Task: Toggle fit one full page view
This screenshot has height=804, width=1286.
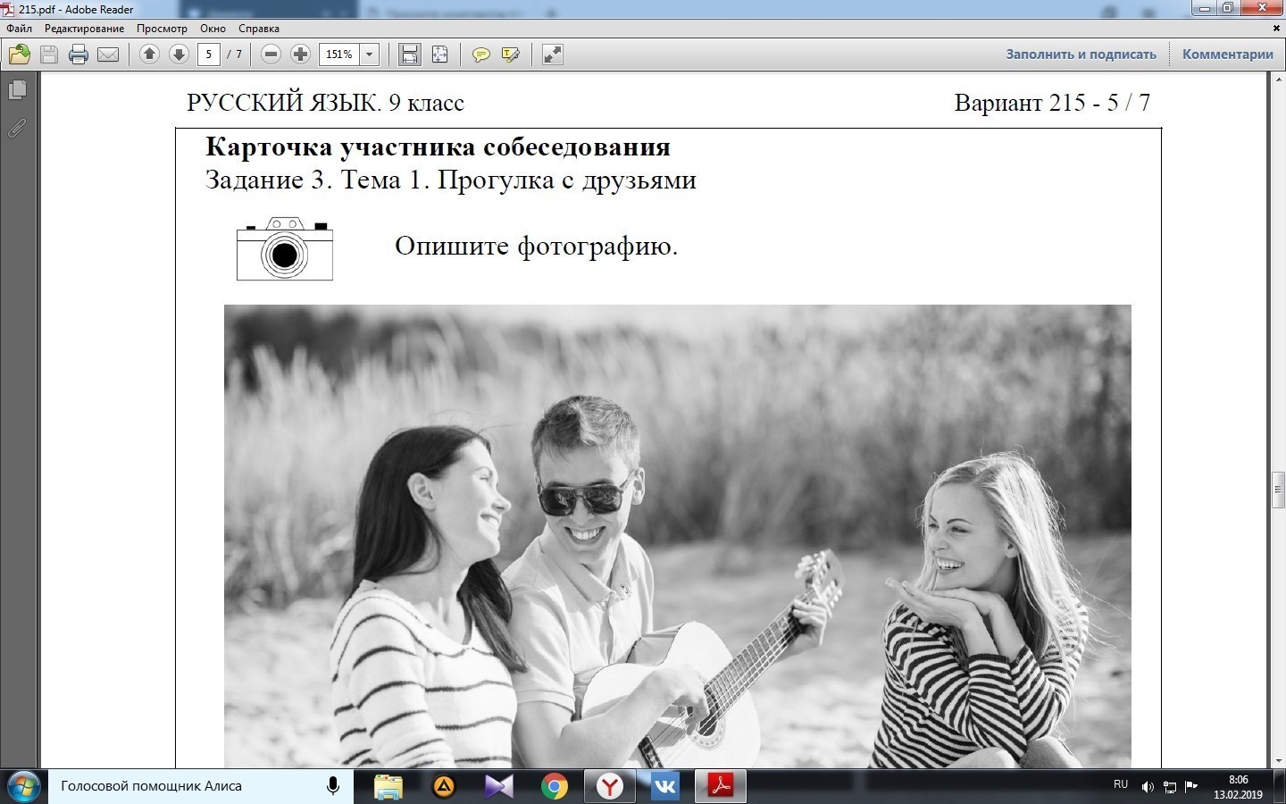Action: 439,54
